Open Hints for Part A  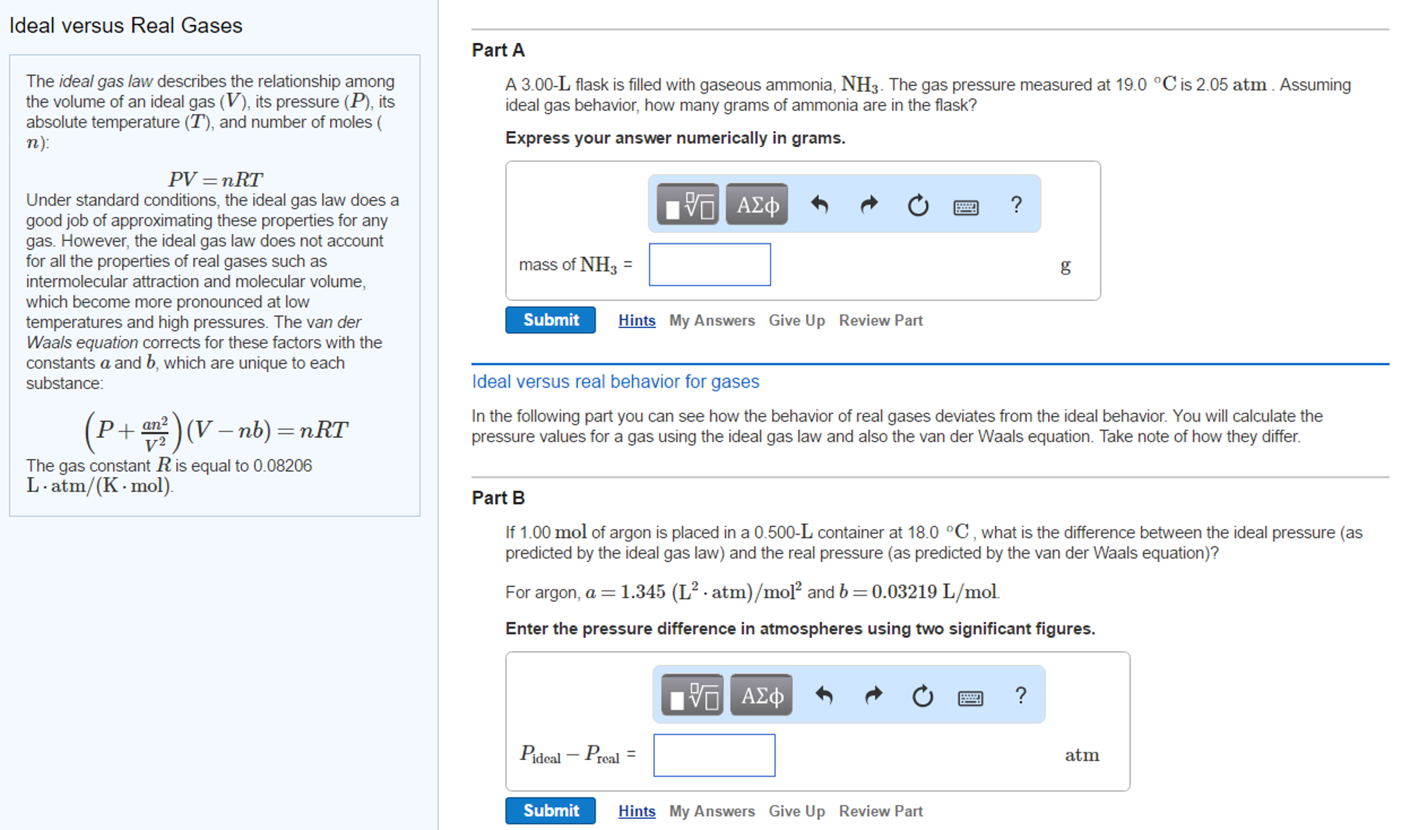636,320
